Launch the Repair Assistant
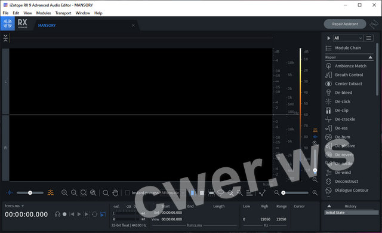 345,24
